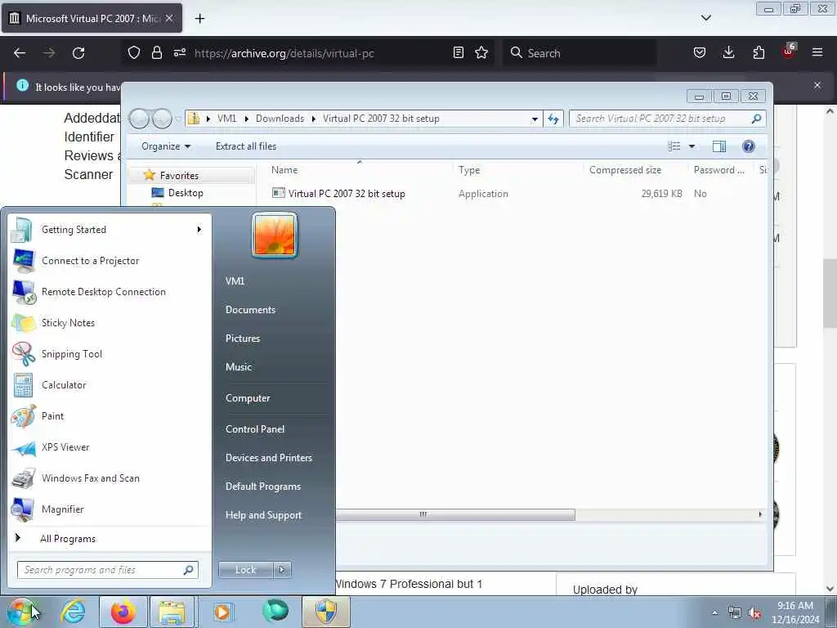Toggle Firefox reader view icon
Viewport: 837px width, 628px height.
458,52
